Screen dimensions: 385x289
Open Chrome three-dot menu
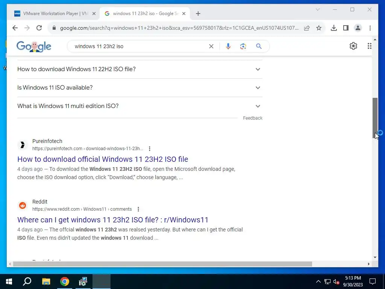370,28
